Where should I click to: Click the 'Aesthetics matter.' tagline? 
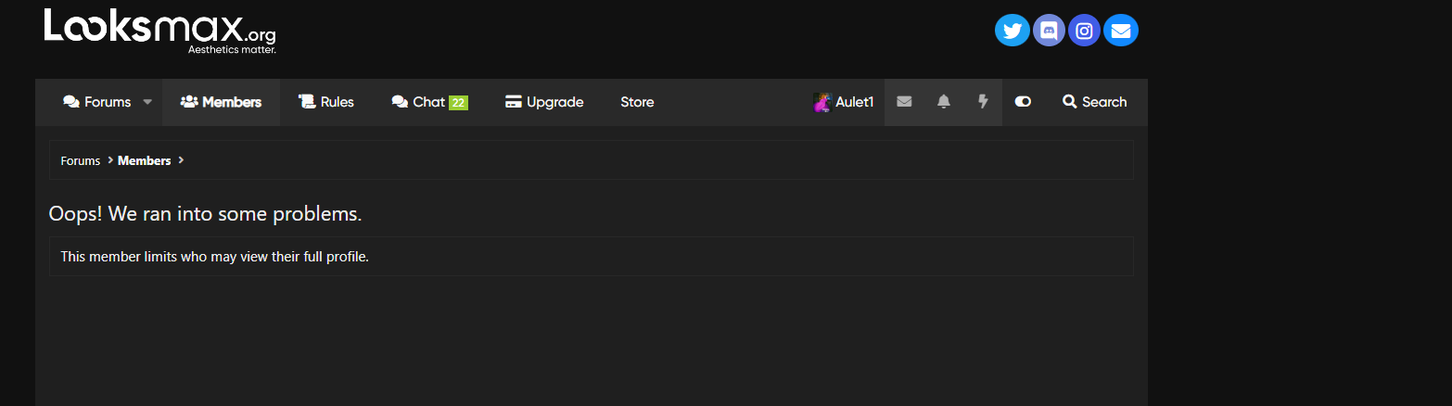pos(232,49)
